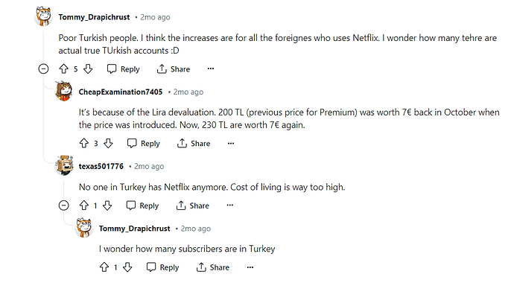514x283 pixels.
Task: Collapse Tommy_Drapichrust's top comment thread
Action: [43, 69]
